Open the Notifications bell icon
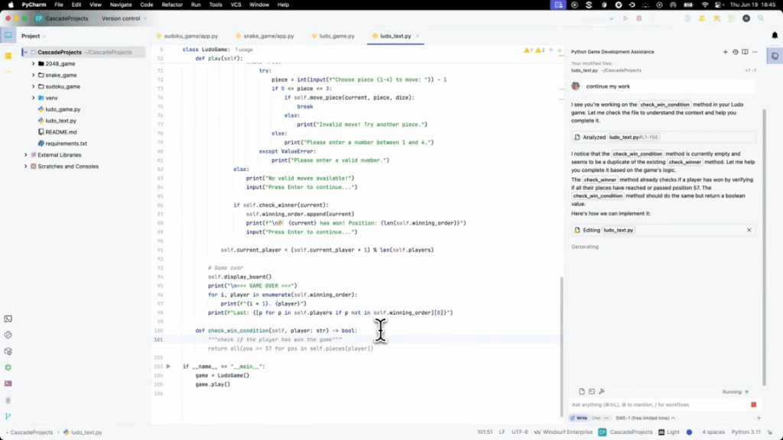The image size is (783, 440). point(775,35)
